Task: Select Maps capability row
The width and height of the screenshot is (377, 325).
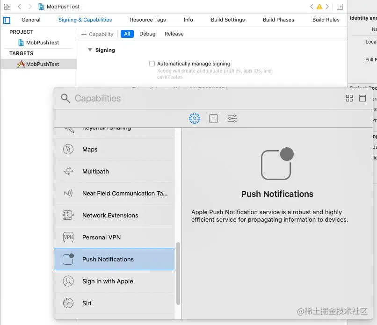Action: click(x=115, y=149)
